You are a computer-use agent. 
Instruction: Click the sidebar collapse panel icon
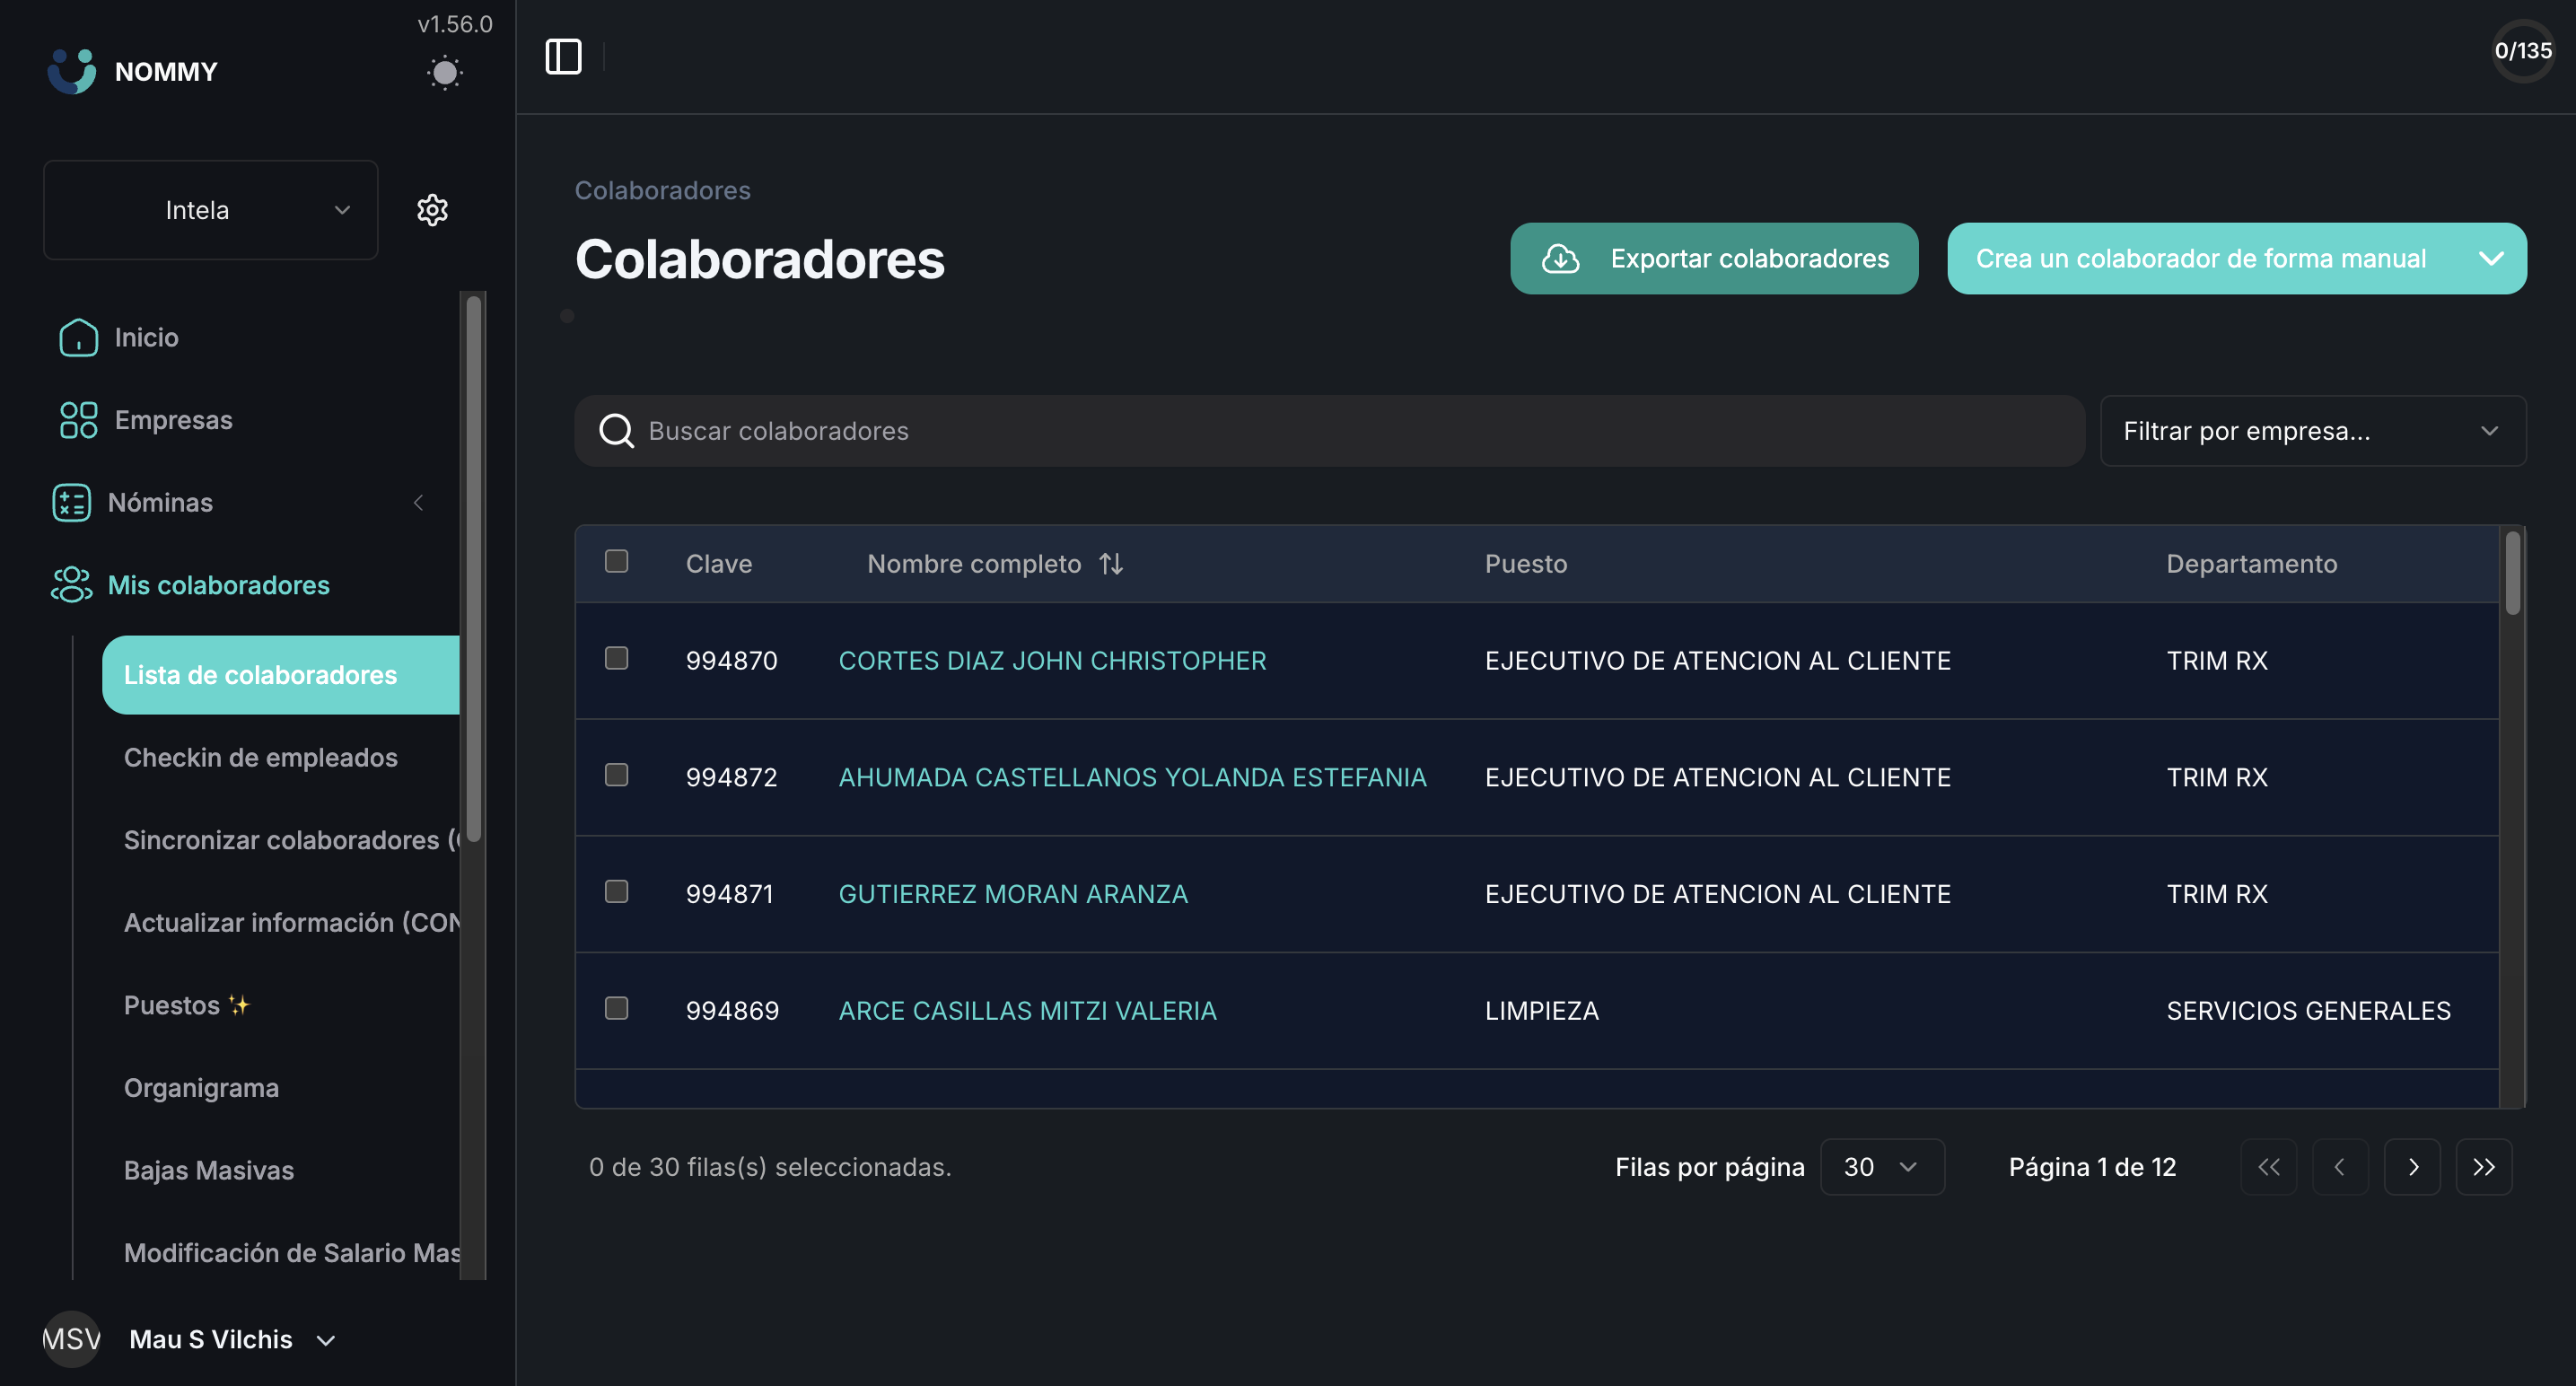(x=563, y=56)
